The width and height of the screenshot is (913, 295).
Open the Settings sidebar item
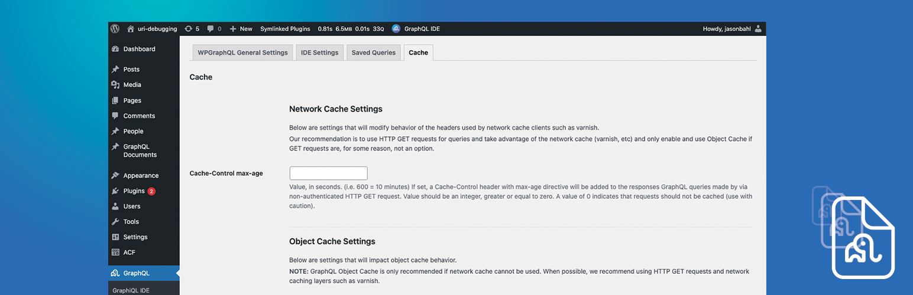pos(144,237)
